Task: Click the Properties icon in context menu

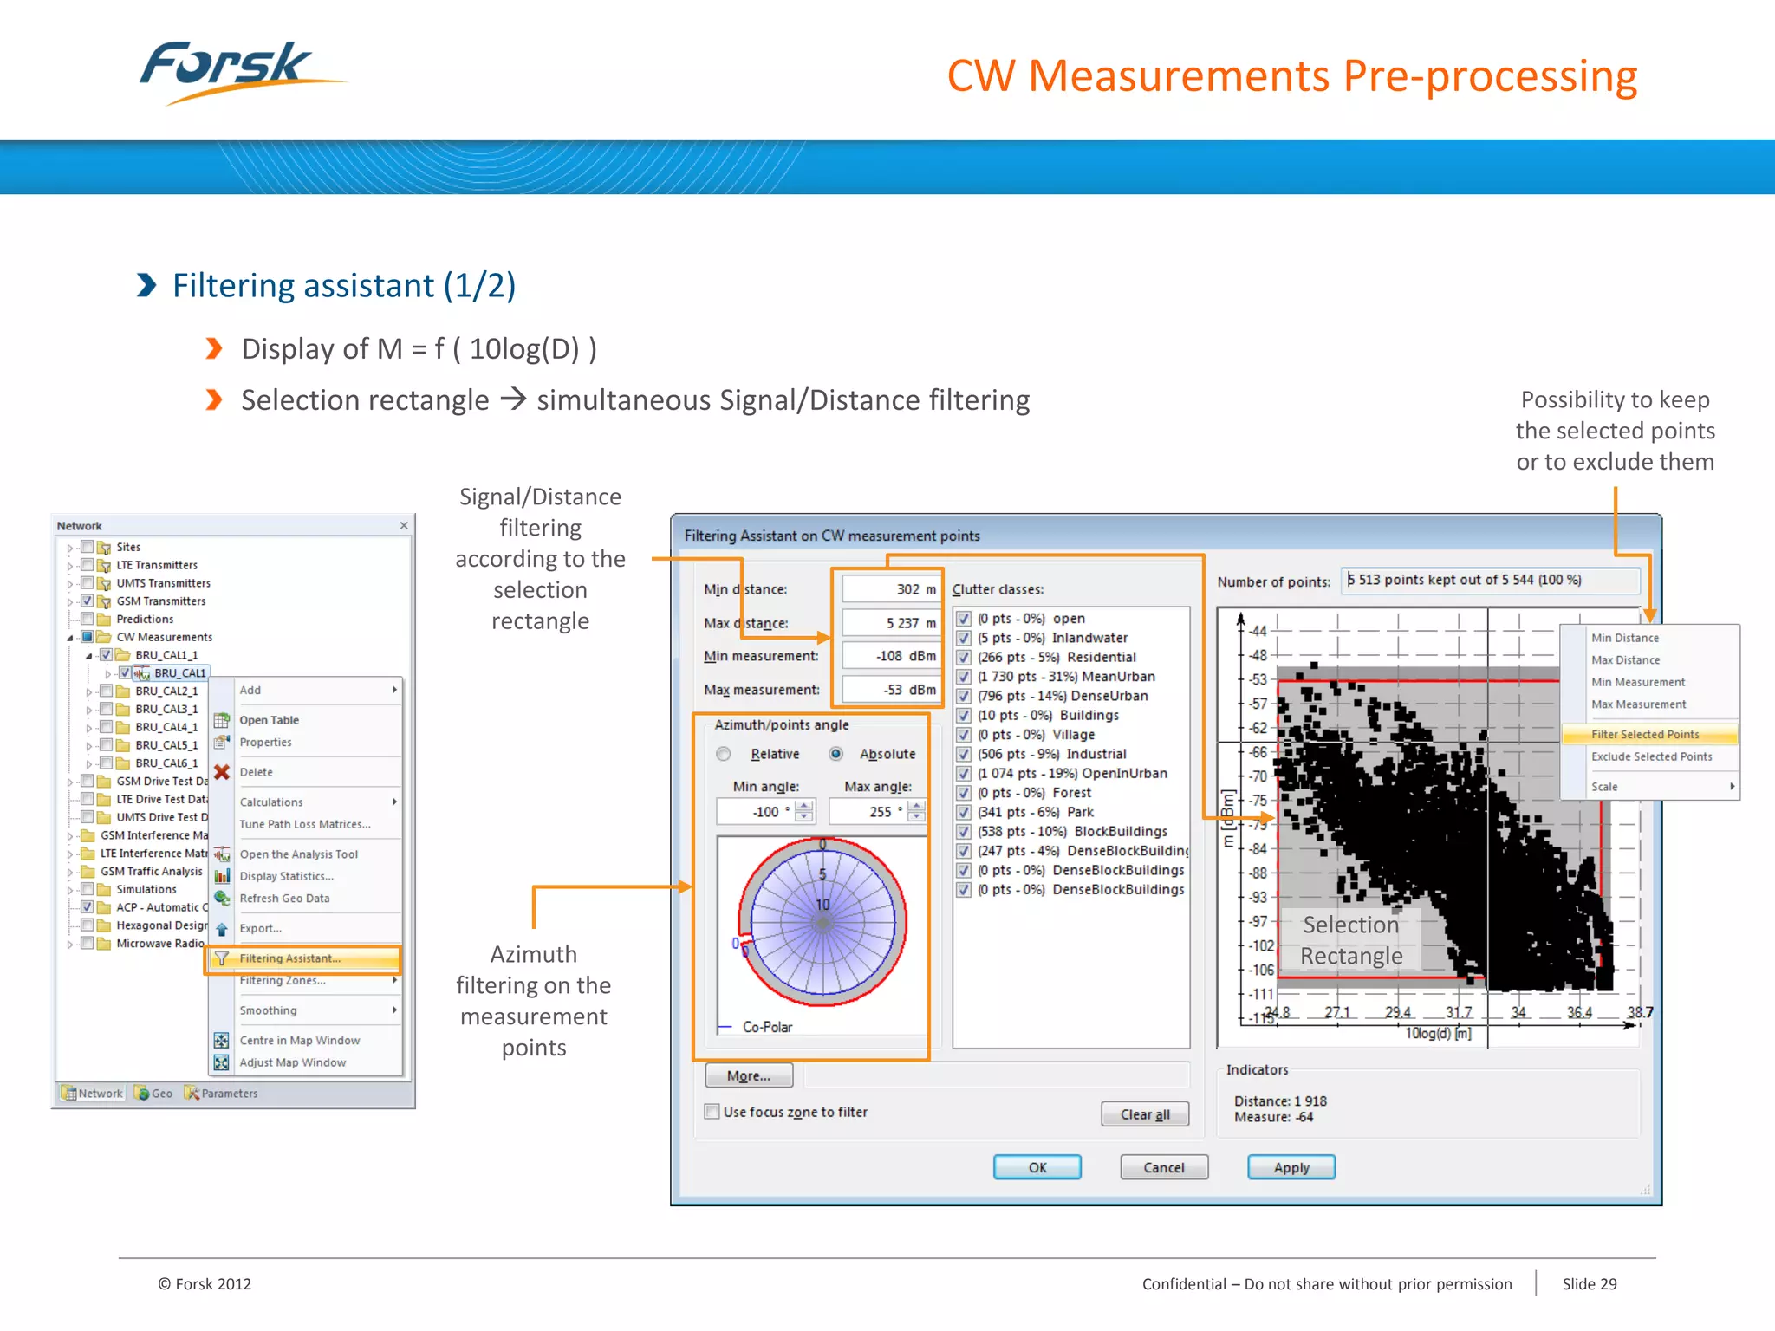Action: click(222, 743)
